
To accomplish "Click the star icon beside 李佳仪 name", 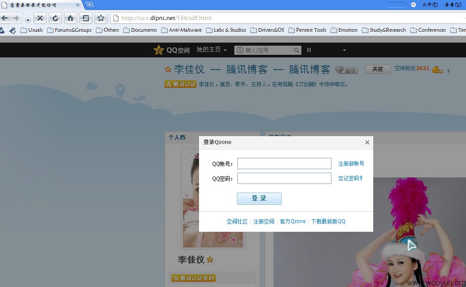I will tap(210, 260).
